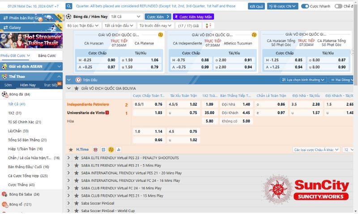The image size is (358, 214).
Task: Select odds 0.76 for Independiente Petrolero handicap
Action: [x=158, y=104]
